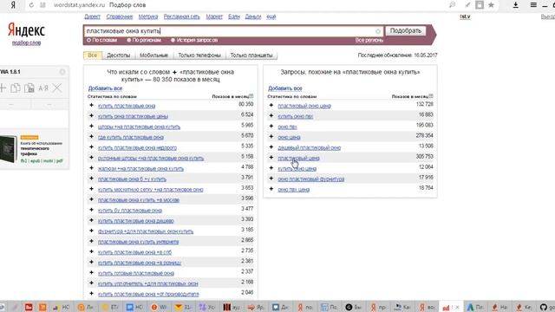The image size is (555, 312).
Task: Open the query 'купить пластиковые окна недорого'
Action: 137,147
